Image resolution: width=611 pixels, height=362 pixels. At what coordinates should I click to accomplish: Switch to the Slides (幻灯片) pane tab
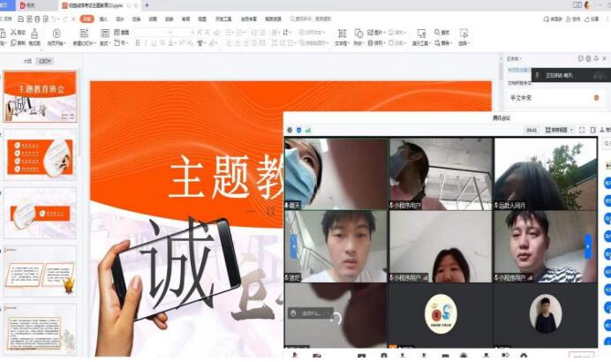pyautogui.click(x=45, y=61)
